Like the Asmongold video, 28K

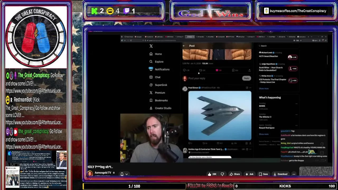[212, 174]
